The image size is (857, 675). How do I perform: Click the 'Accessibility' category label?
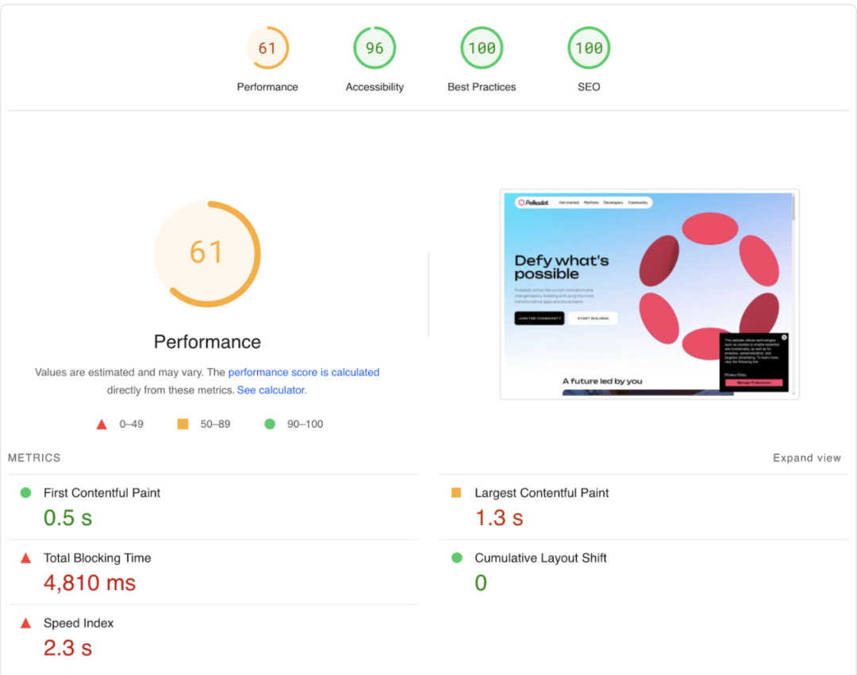[375, 86]
